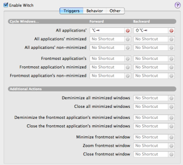The width and height of the screenshot is (183, 165).
Task: Clear the All applications' Forward shortcut
Action: tap(128, 31)
